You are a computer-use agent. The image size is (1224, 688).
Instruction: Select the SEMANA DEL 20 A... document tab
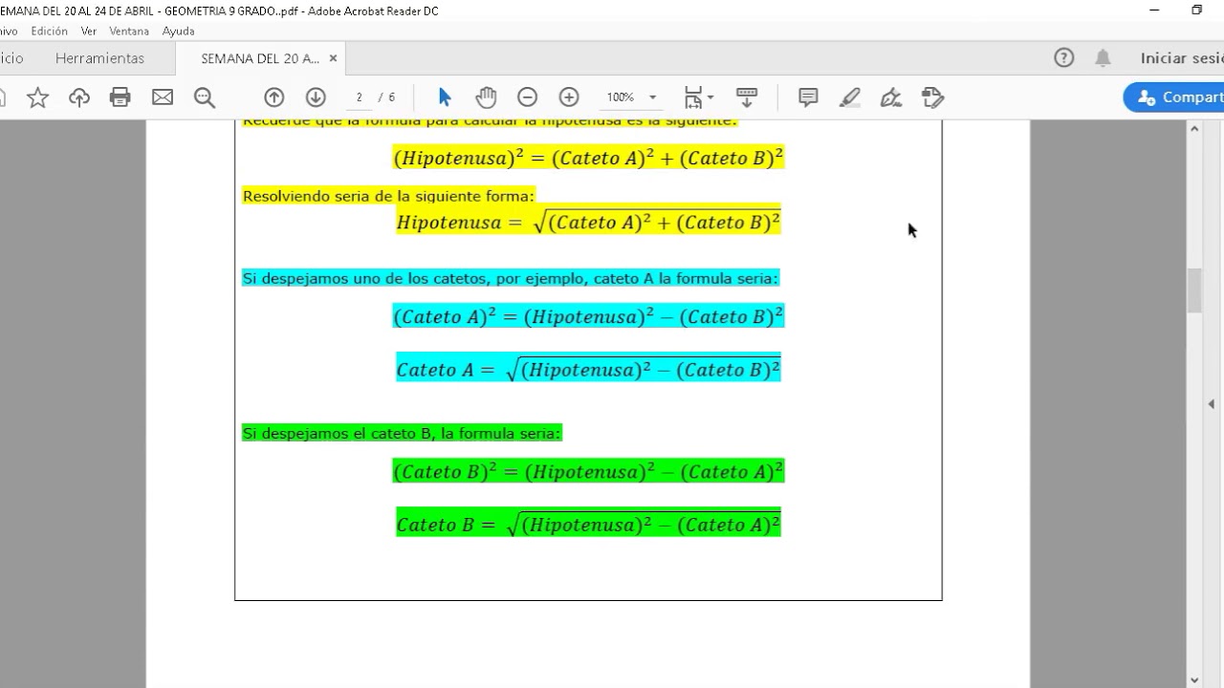click(260, 58)
